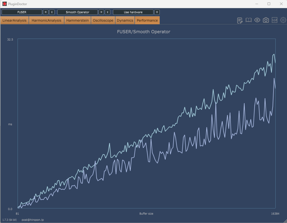Remove Smooth Operator with X button
Image resolution: width=287 pixels, height=223 pixels.
tap(107, 12)
